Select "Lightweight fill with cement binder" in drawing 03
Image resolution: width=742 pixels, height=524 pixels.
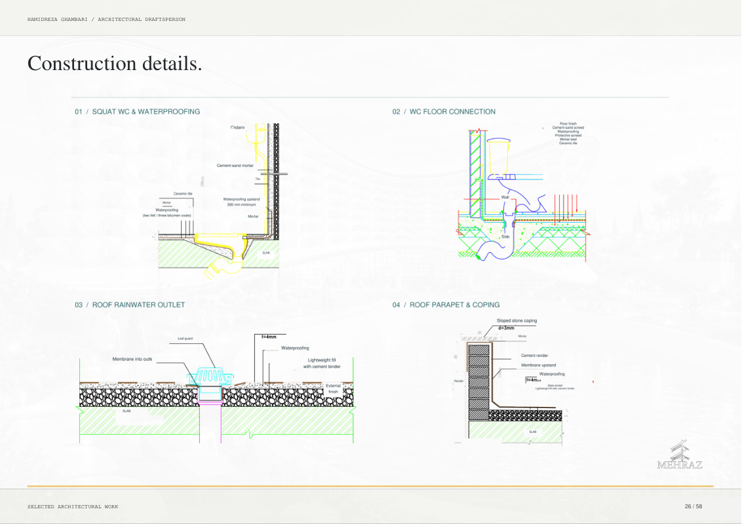click(x=322, y=364)
